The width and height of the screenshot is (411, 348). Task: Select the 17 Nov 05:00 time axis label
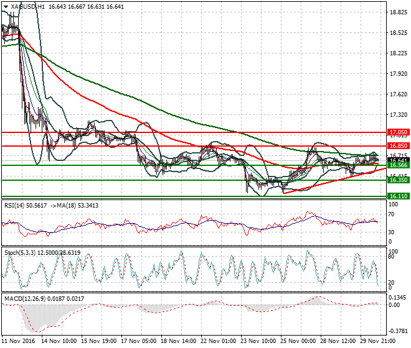click(139, 341)
